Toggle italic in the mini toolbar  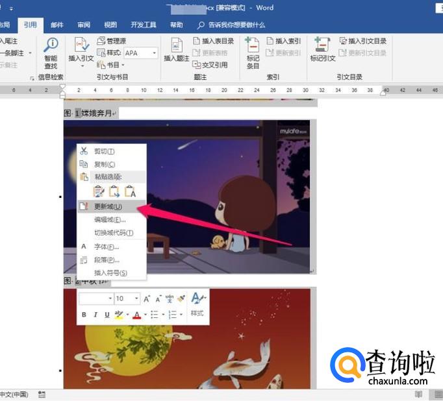click(x=95, y=314)
